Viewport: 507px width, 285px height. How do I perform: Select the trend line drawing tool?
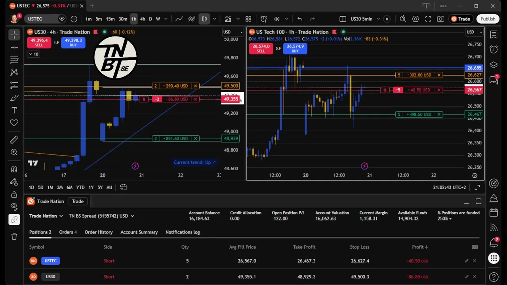pyautogui.click(x=14, y=47)
